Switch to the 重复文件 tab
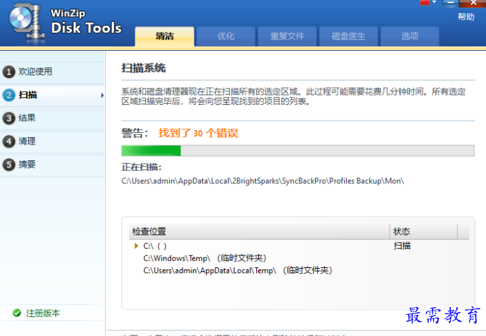This screenshot has width=486, height=336. [287, 36]
